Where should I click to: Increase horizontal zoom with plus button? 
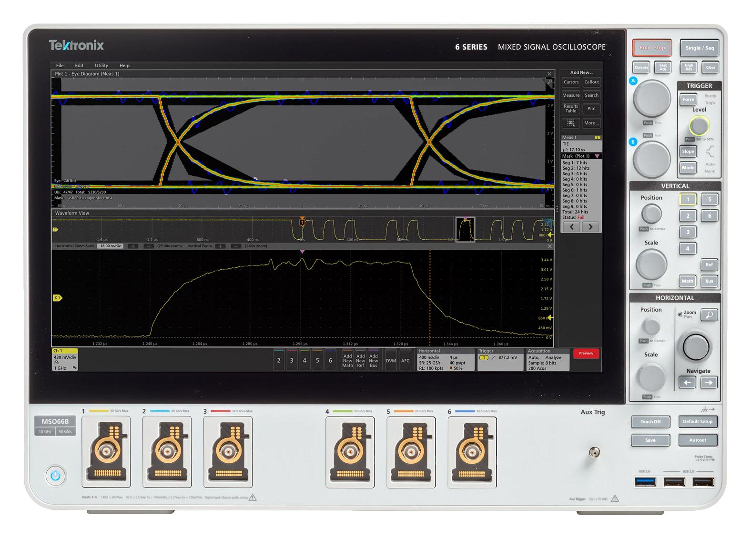[133, 246]
